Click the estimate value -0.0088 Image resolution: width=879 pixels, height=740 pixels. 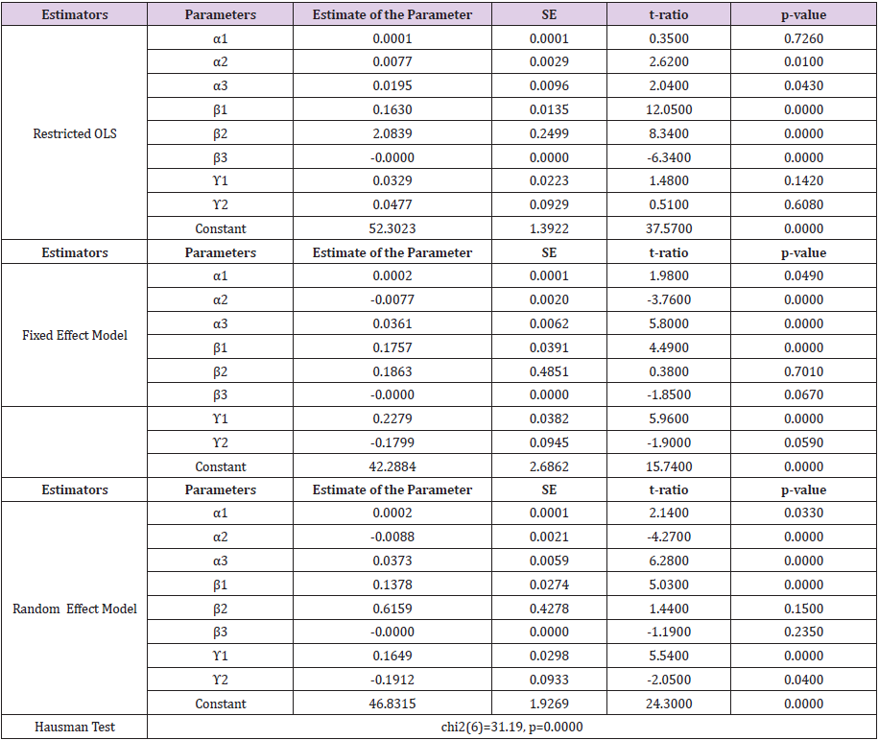tap(392, 537)
